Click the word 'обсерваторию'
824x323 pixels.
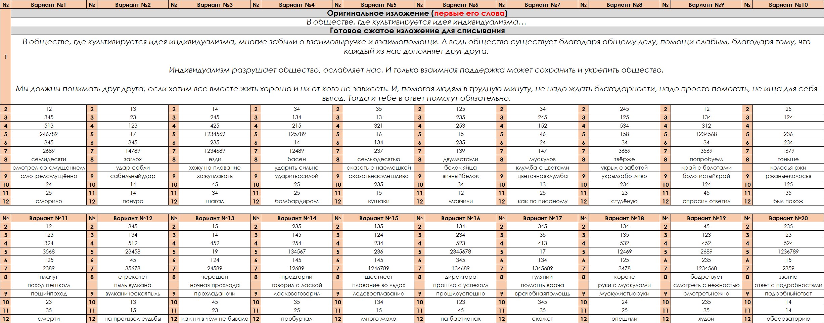click(788, 319)
